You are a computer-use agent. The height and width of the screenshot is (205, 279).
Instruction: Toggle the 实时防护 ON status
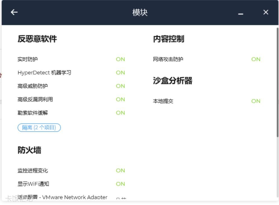(120, 59)
